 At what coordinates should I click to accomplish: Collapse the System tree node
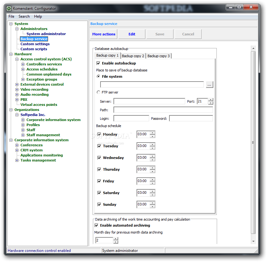[x=11, y=24]
